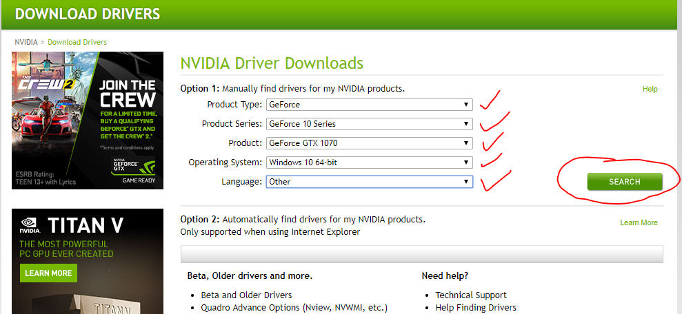682x314 pixels.
Task: Click the Help link near Option 1
Action: click(x=650, y=89)
